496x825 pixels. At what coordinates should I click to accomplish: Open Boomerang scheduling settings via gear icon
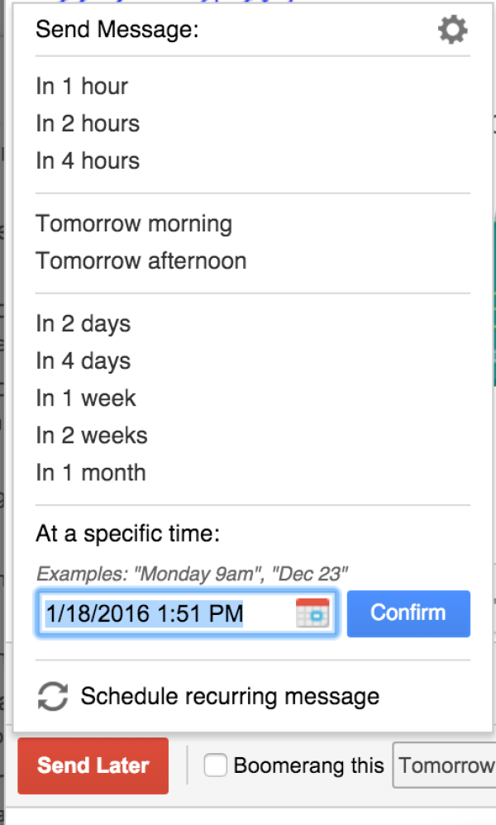click(x=452, y=30)
